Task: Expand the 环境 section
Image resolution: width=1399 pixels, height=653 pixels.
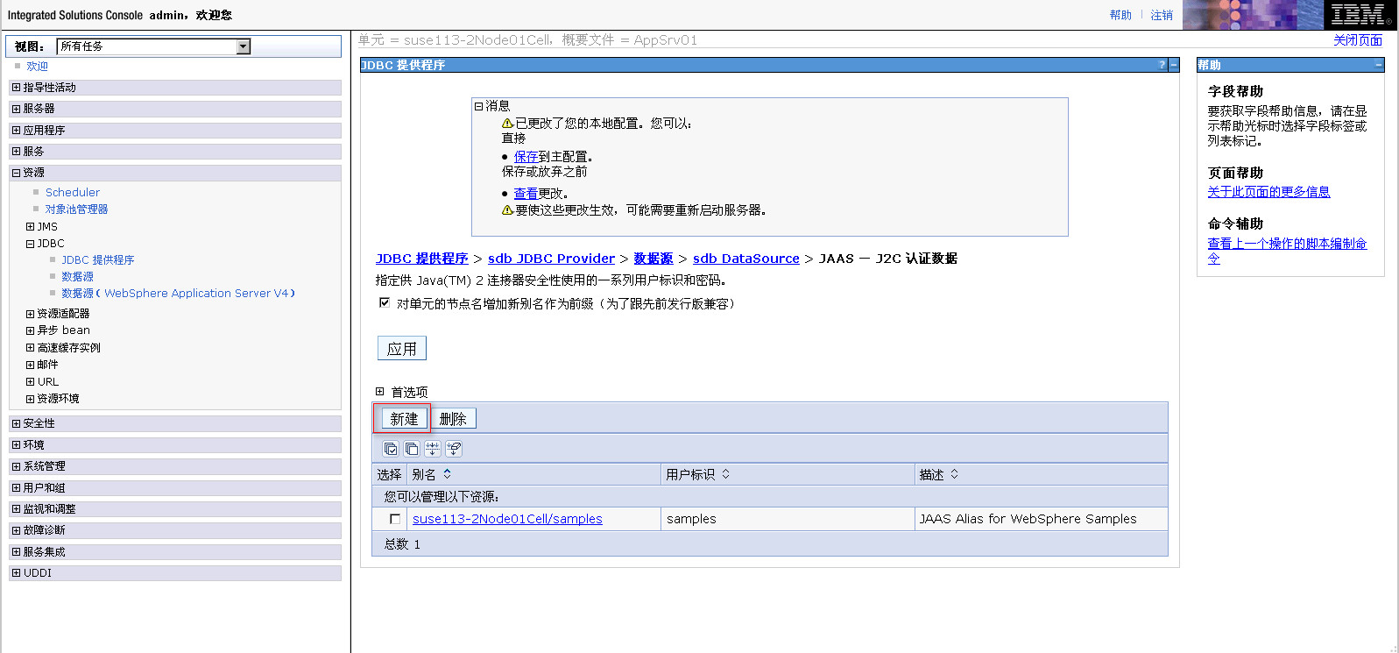Action: [16, 445]
